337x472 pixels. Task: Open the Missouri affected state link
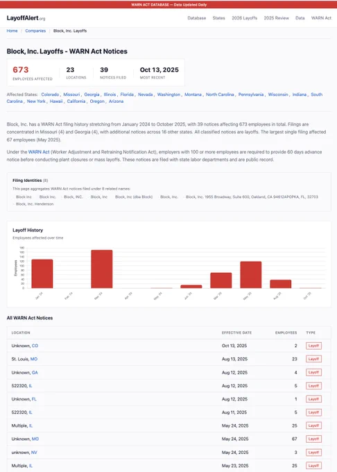pyautogui.click(x=71, y=94)
